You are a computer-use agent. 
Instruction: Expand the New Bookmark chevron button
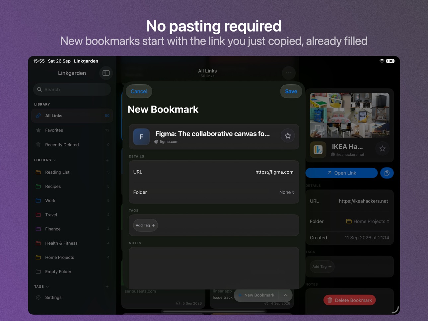click(286, 295)
